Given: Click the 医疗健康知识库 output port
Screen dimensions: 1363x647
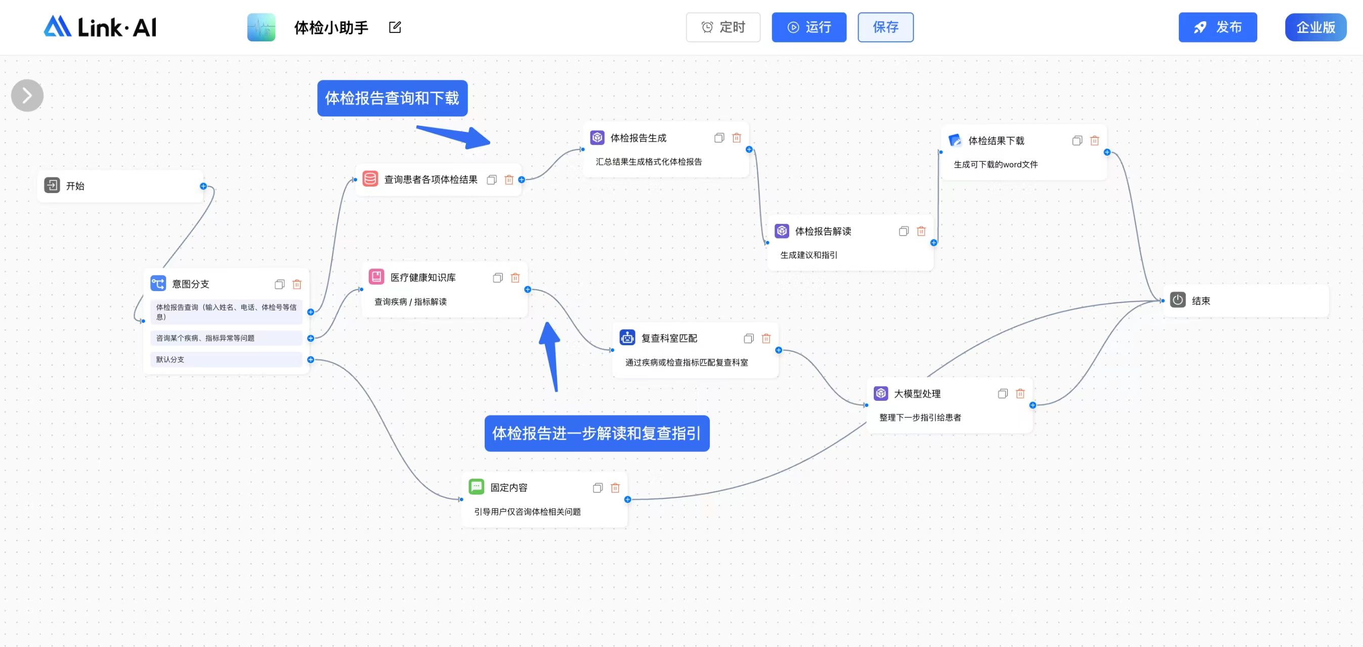Looking at the screenshot, I should 528,290.
